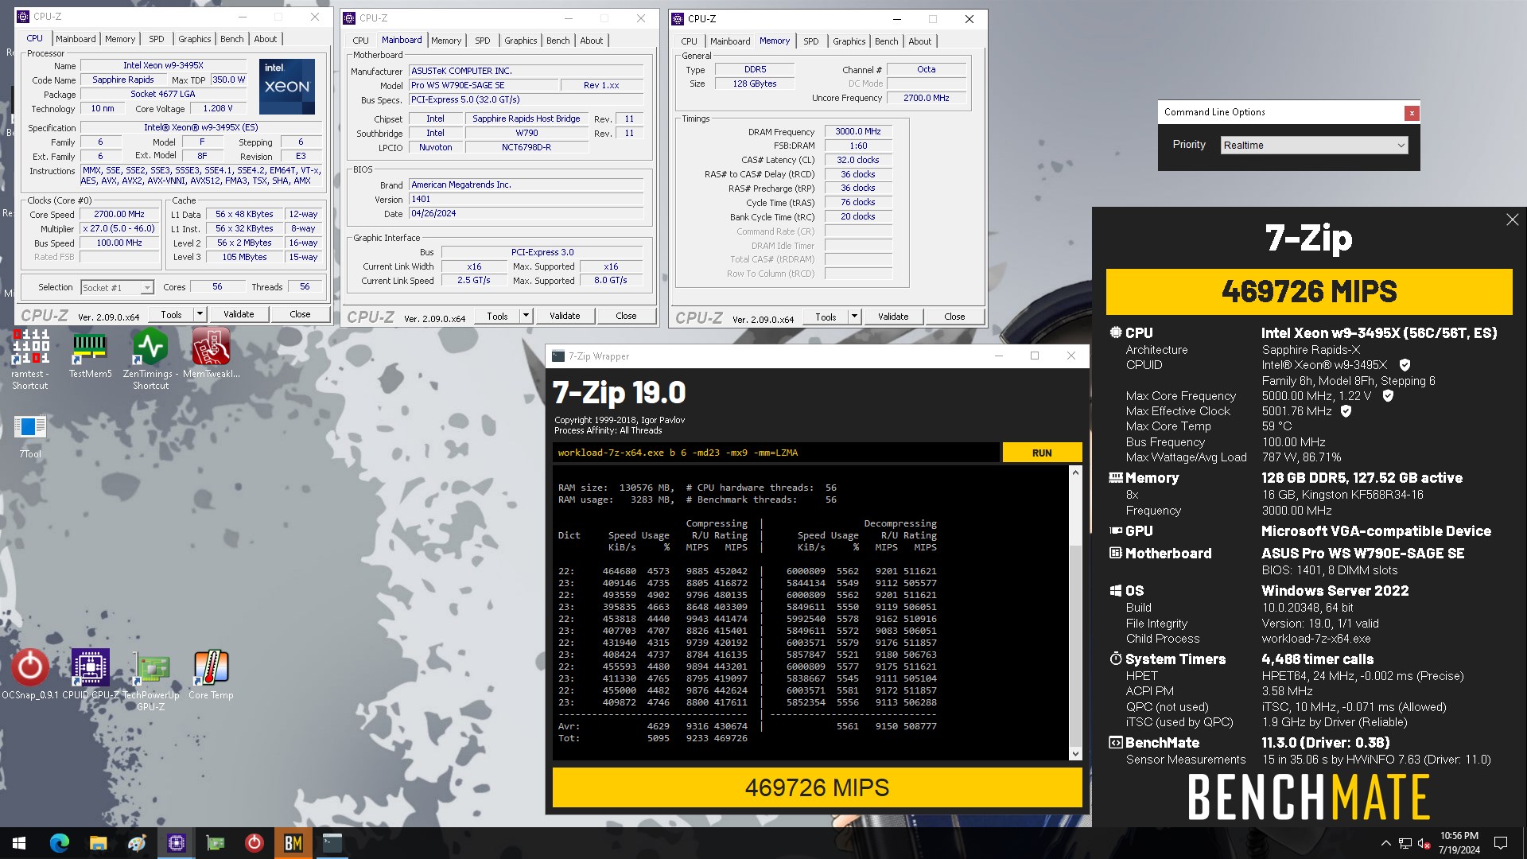Open Graphics tab in Memory CPU-Z window

tap(849, 41)
